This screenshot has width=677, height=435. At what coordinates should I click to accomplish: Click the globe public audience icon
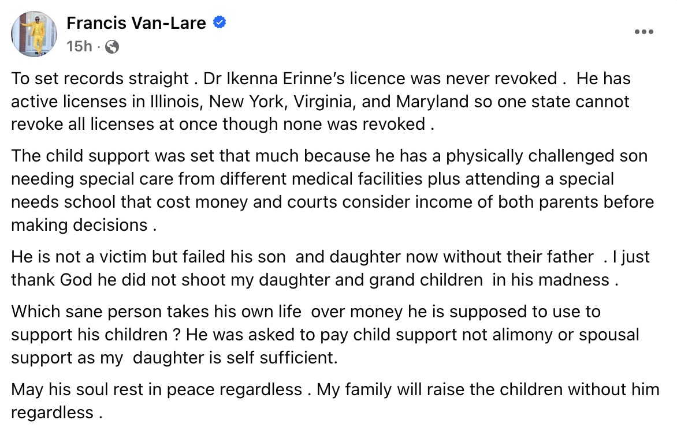[112, 47]
